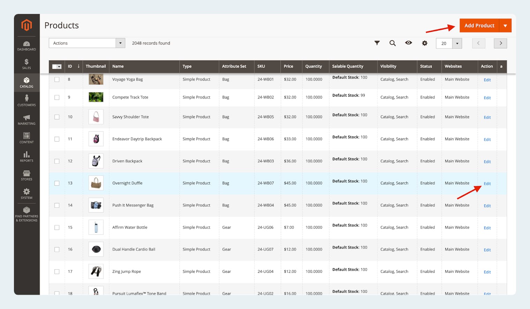The image size is (530, 309).
Task: Click the Dual Handle Cardio Ball name
Action: pyautogui.click(x=134, y=249)
